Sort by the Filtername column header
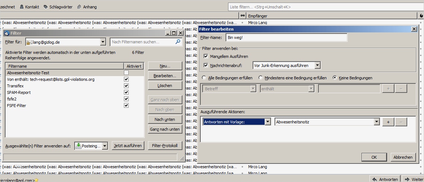Image resolution: width=424 pixels, height=182 pixels. tap(65, 66)
